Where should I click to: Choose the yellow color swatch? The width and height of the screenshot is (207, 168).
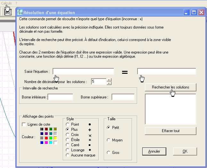pos(55,138)
